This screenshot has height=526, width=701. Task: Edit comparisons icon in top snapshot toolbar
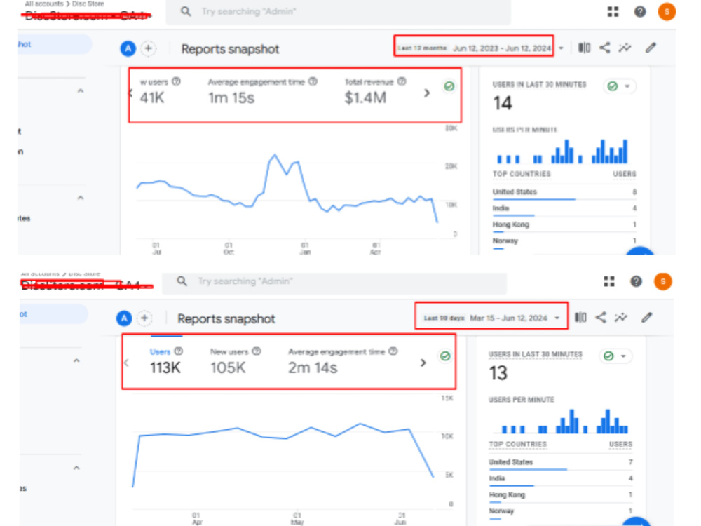point(584,48)
